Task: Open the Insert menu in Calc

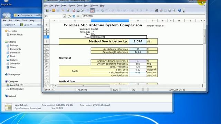Action: coord(64,6)
